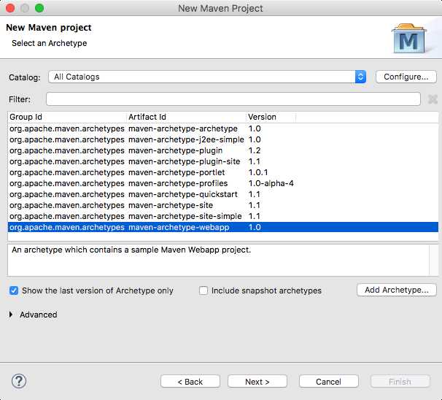Sort by Group Id column header
Viewport: 442px width, 400px height.
[67, 117]
